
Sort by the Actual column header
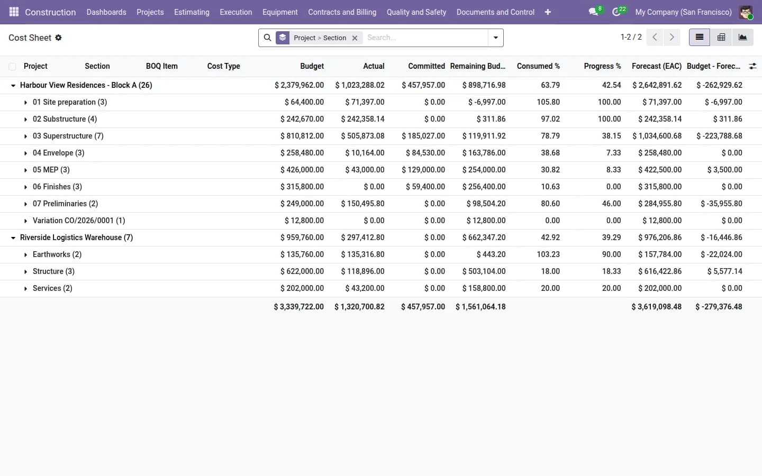click(x=374, y=66)
